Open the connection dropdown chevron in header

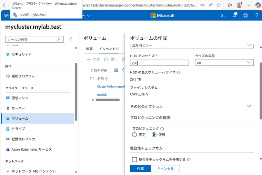click(88, 16)
